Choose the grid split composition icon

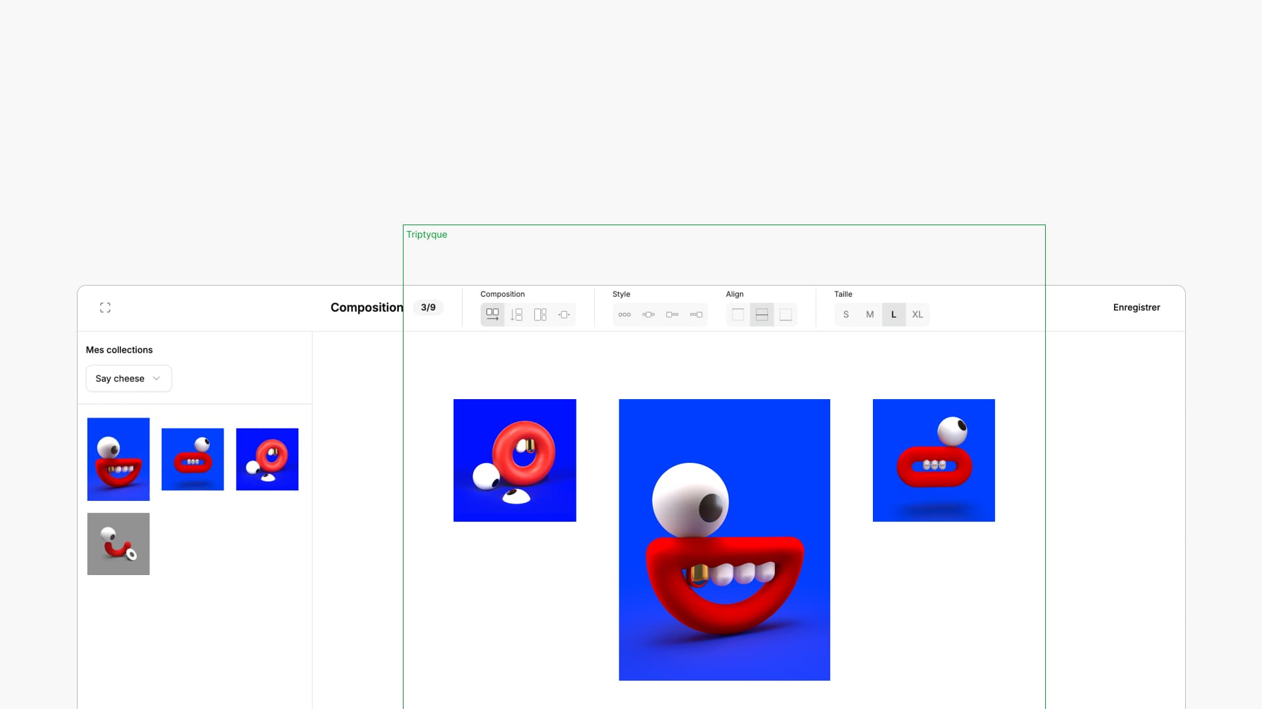coord(540,314)
